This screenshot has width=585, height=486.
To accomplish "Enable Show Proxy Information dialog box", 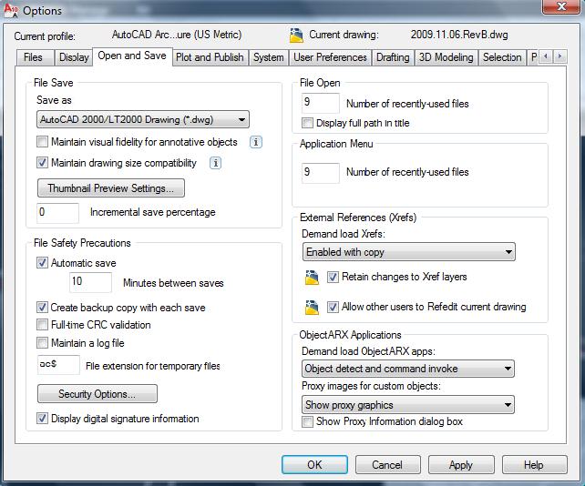I will click(x=307, y=422).
